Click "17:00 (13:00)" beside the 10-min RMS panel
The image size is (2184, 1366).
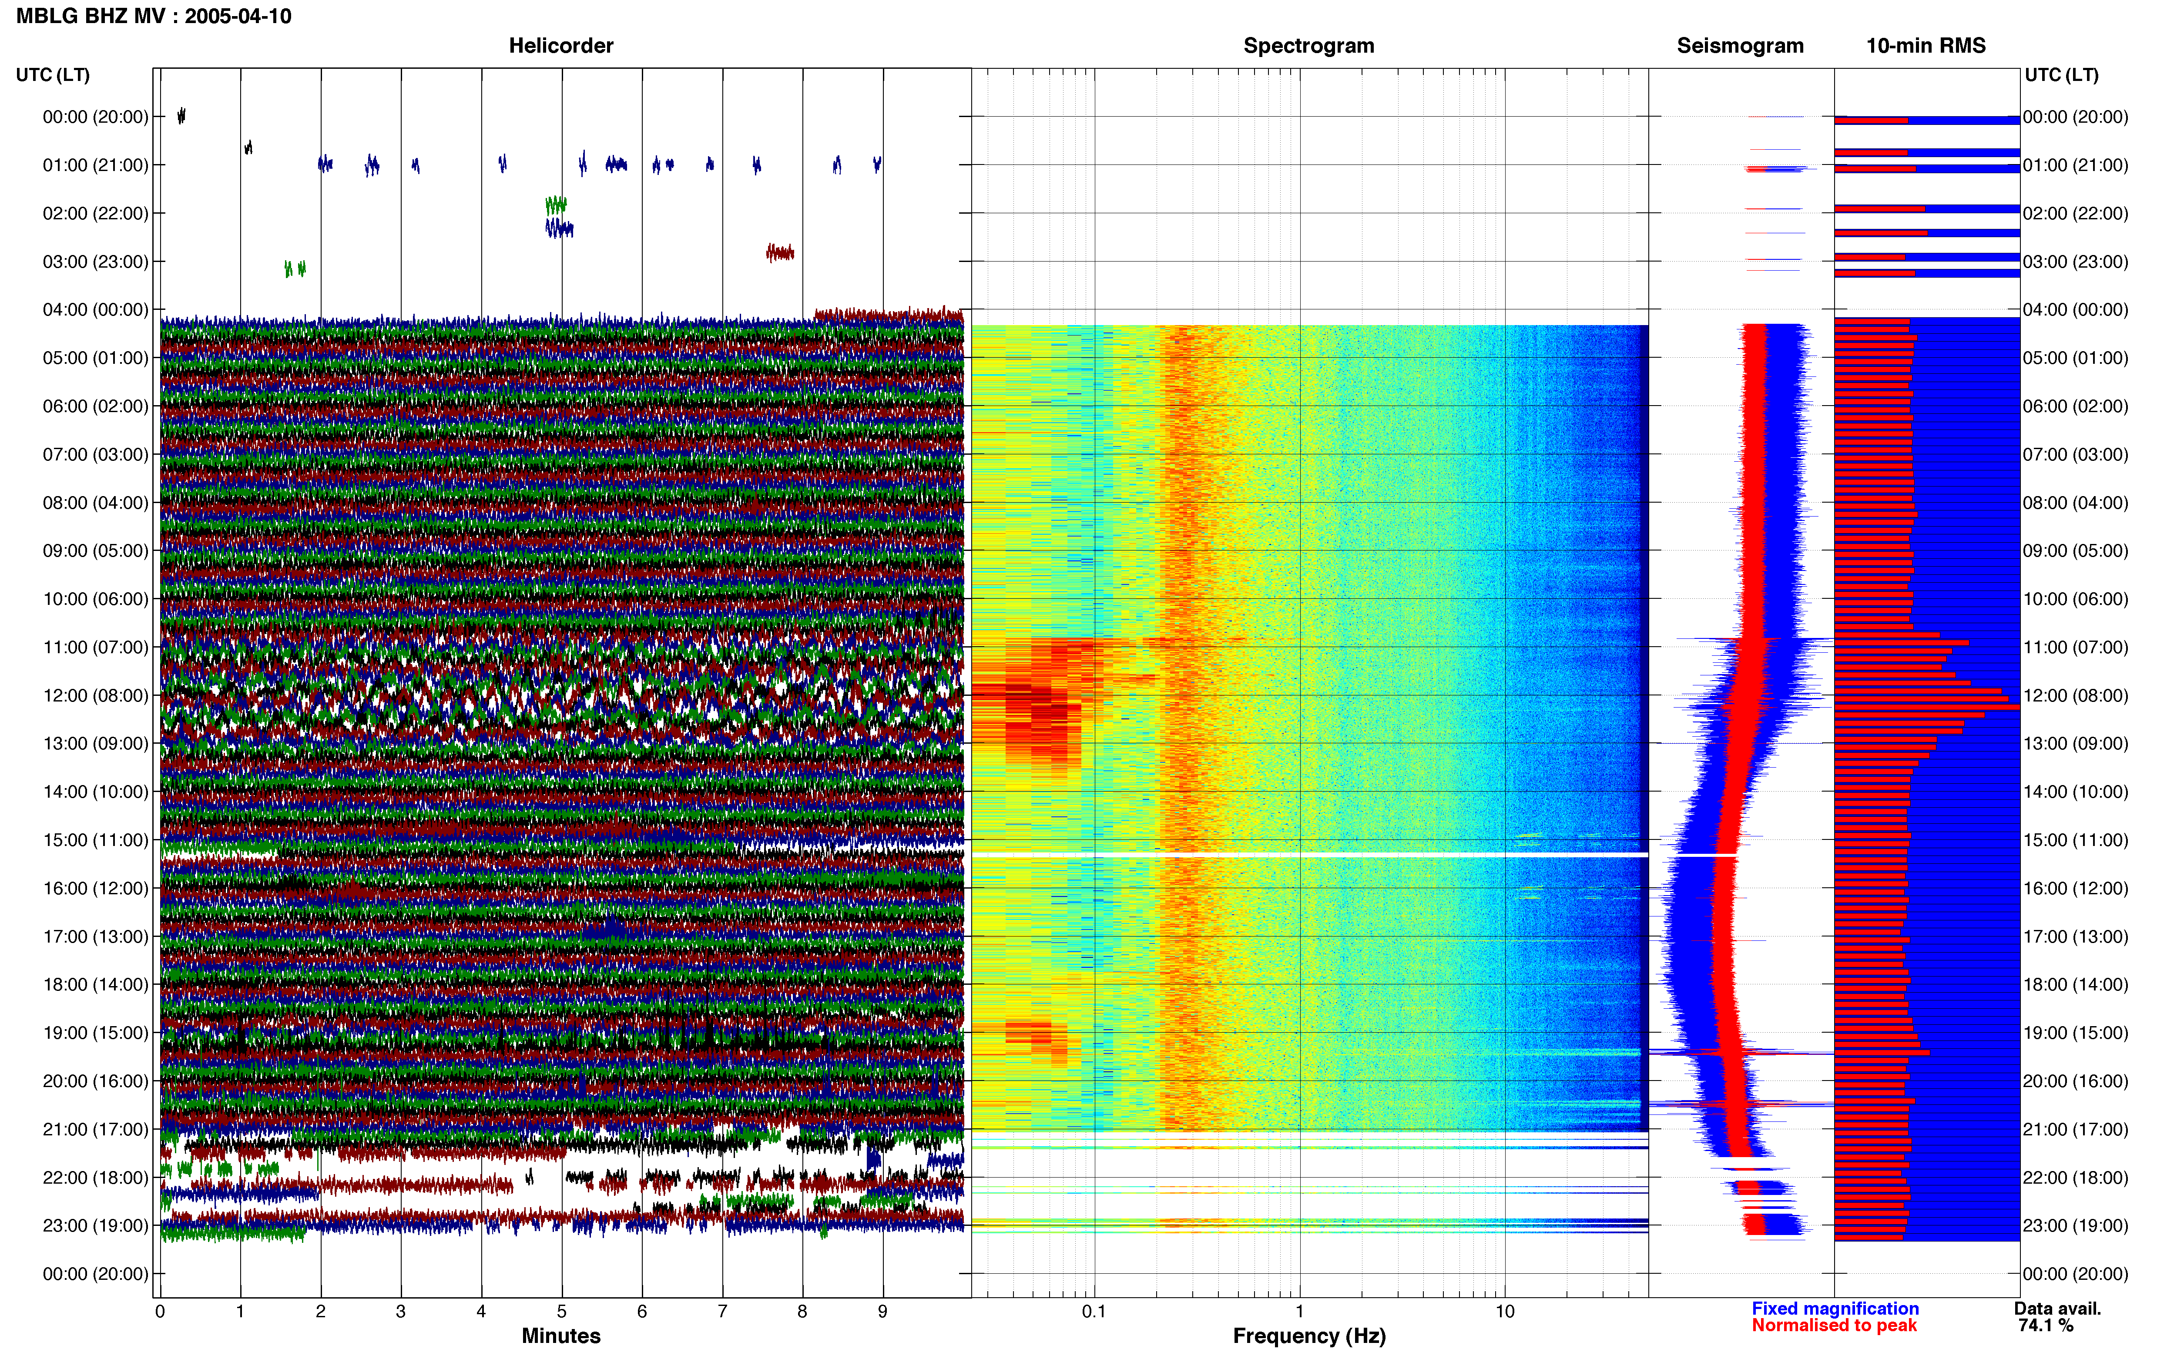click(2076, 936)
